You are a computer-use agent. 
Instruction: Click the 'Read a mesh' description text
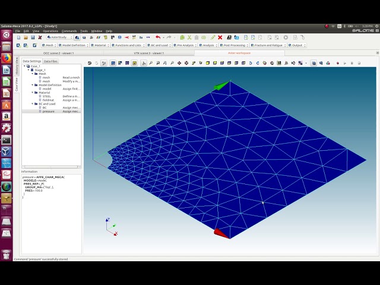[x=71, y=78]
